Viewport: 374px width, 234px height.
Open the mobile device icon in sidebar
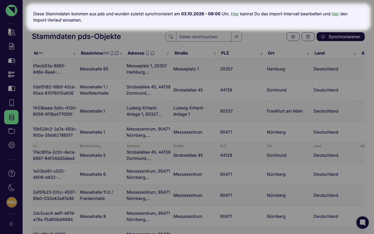tap(11, 103)
